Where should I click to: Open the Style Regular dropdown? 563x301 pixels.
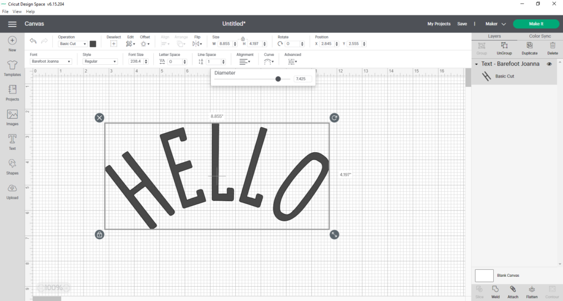[100, 62]
